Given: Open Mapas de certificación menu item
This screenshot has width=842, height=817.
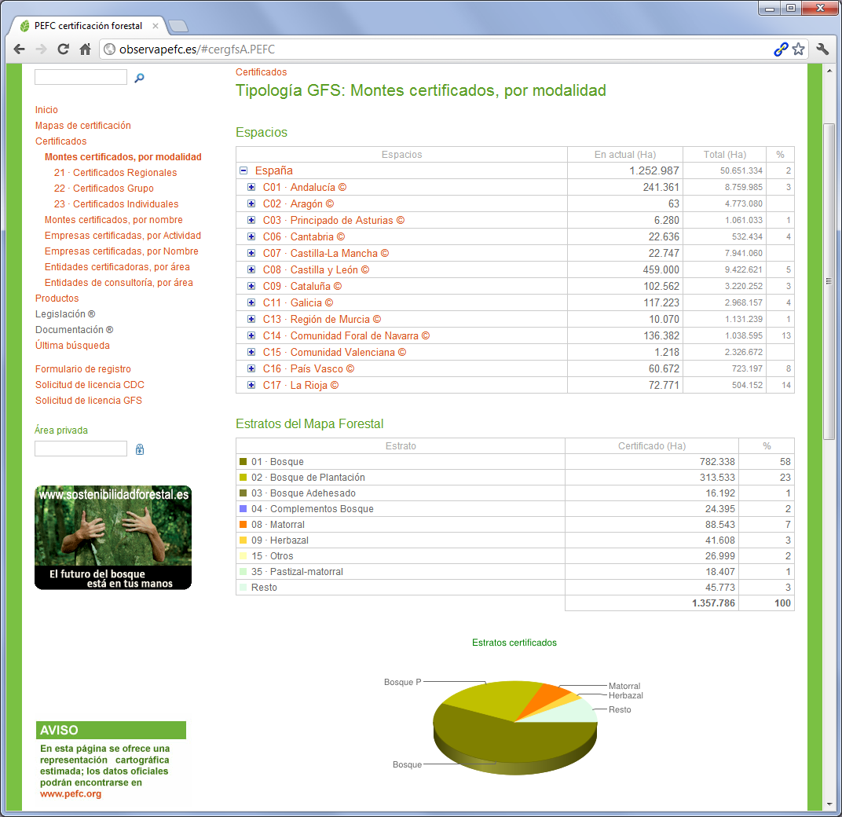Looking at the screenshot, I should click(82, 126).
